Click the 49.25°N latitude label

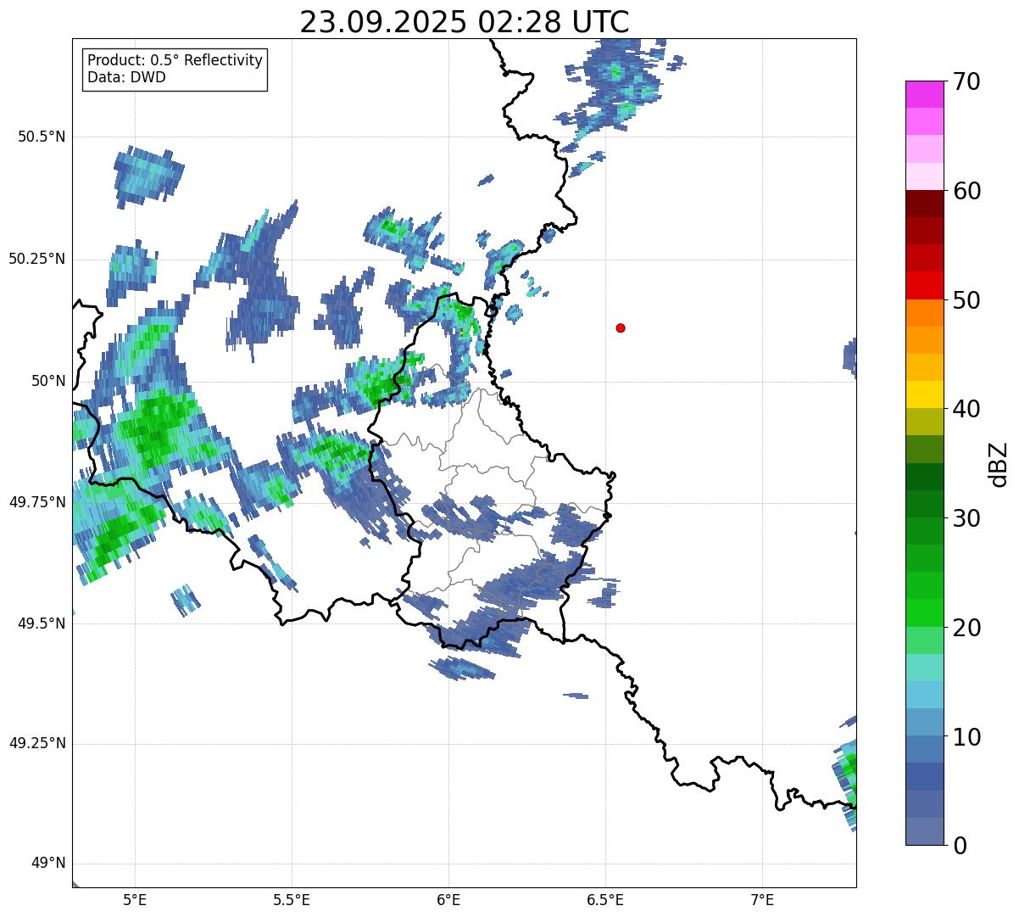click(x=36, y=744)
